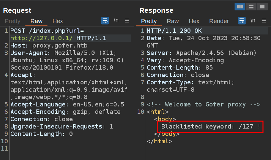
Task: Open the Response panel options menu
Action: point(263,21)
